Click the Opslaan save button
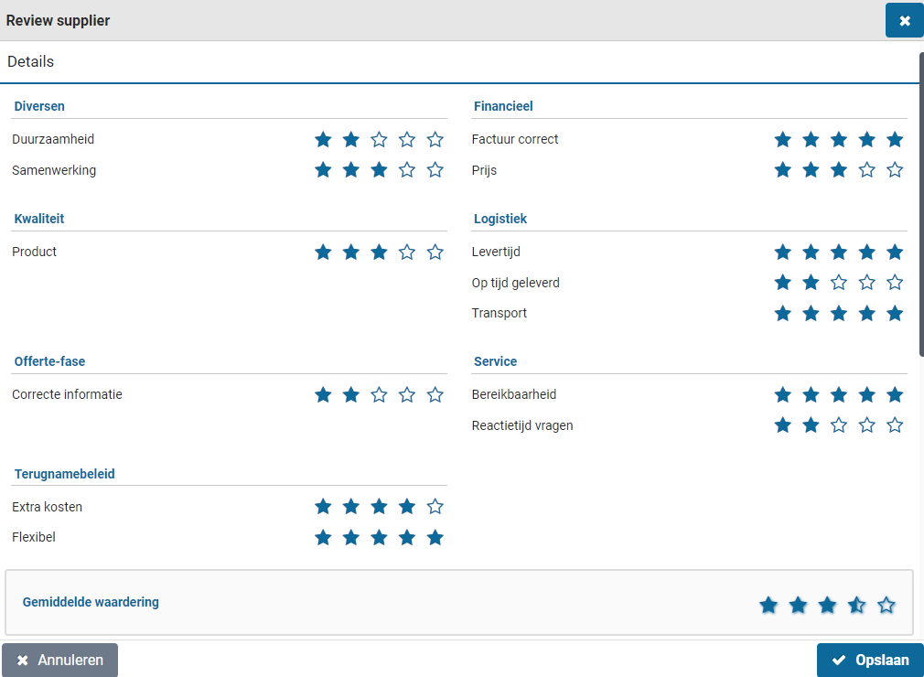The height and width of the screenshot is (677, 924). pos(870,660)
